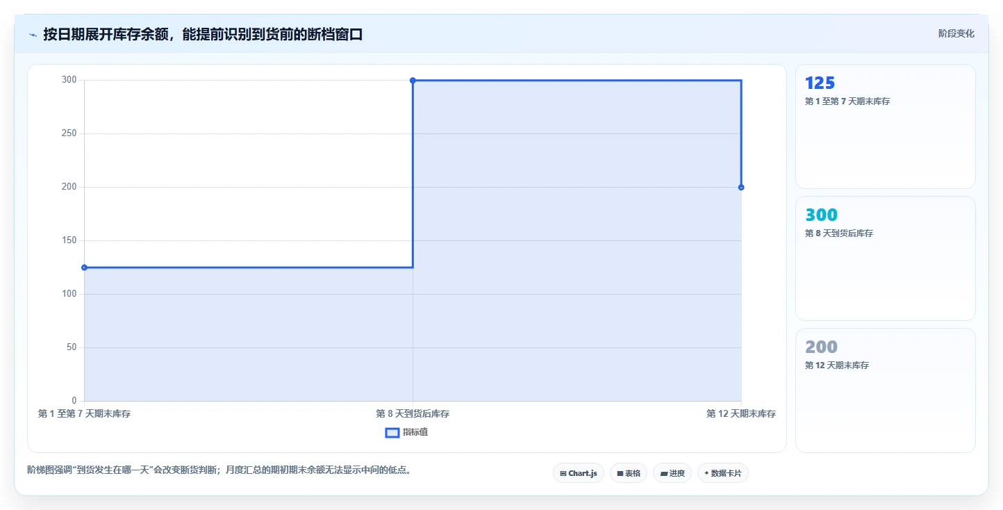The width and height of the screenshot is (1003, 510).
Task: Click the footnote text about 阶梯图
Action: pos(221,470)
